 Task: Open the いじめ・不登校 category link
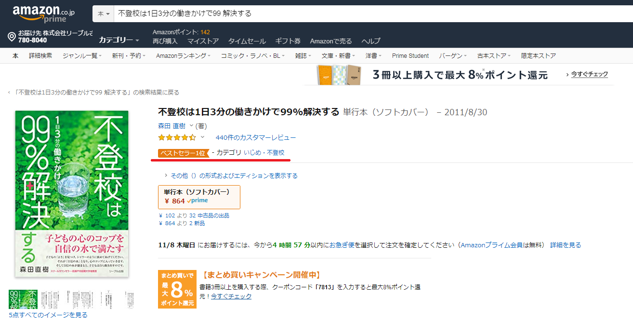264,153
